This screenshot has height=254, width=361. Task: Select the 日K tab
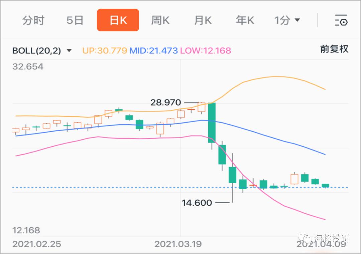(118, 20)
